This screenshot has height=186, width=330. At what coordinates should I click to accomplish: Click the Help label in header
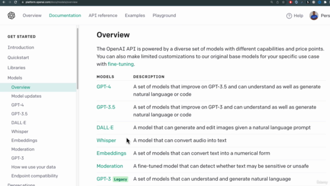[299, 16]
